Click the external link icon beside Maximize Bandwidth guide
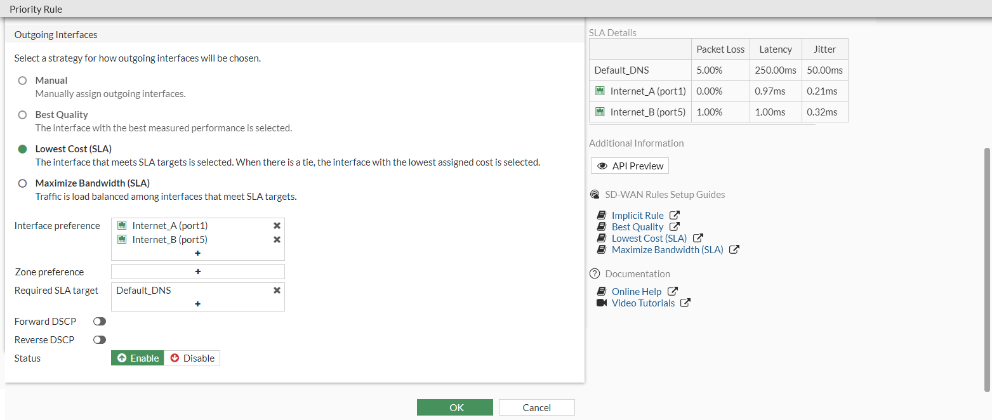The image size is (992, 420). pos(734,250)
